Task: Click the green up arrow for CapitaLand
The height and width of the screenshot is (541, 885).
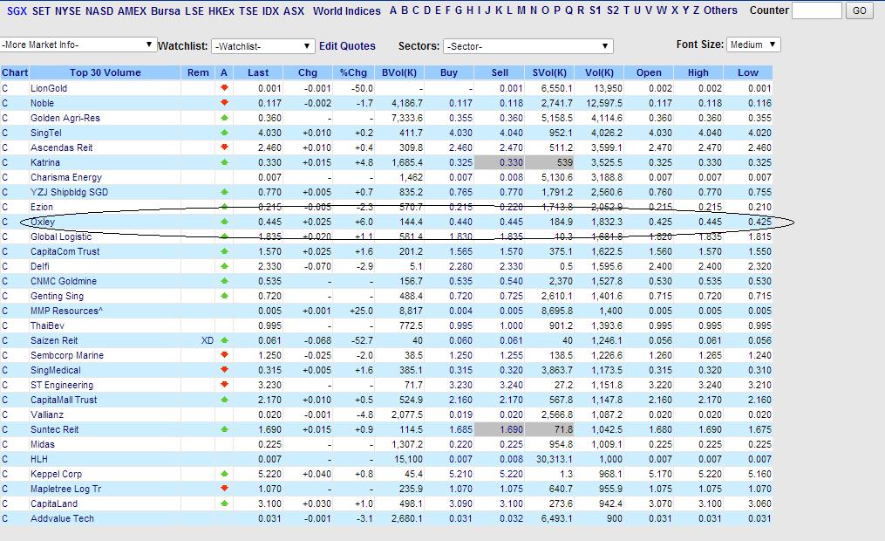Action: [224, 503]
